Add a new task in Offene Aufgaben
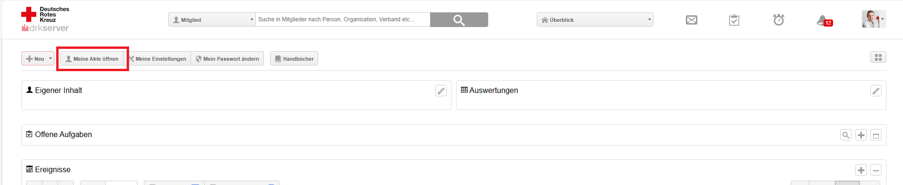903x185 pixels. [x=861, y=135]
